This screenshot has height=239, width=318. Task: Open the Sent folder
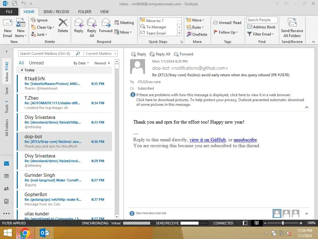pos(7,91)
